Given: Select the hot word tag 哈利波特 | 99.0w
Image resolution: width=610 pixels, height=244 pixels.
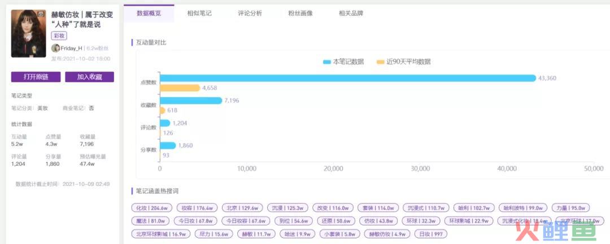Looking at the screenshot, I should [x=523, y=207].
